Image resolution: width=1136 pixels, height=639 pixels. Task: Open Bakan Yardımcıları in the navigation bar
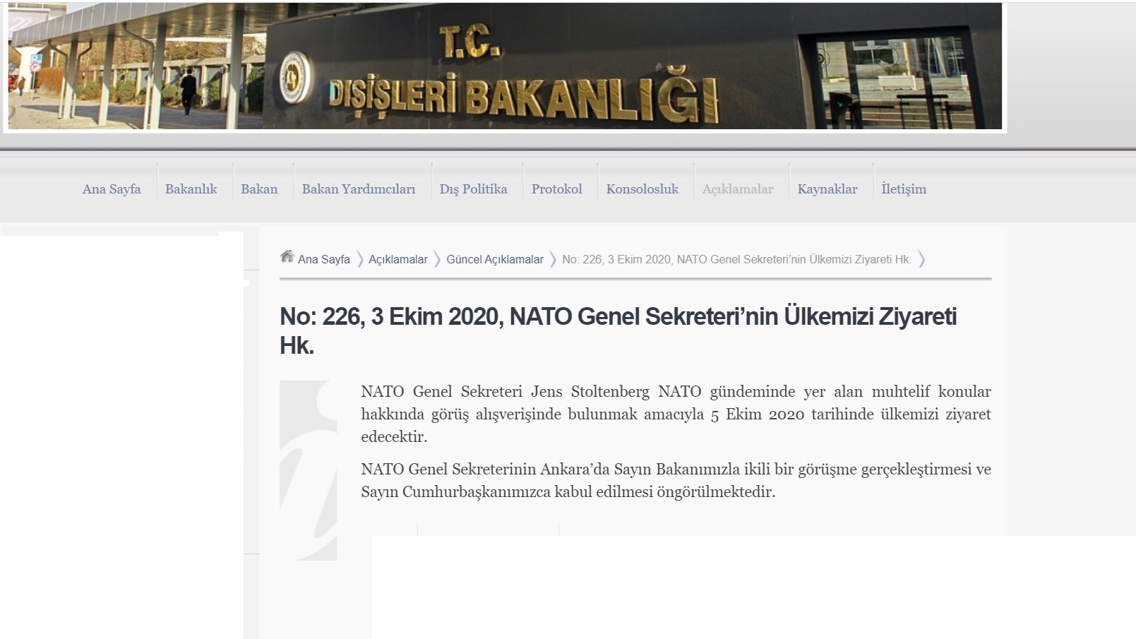(359, 189)
